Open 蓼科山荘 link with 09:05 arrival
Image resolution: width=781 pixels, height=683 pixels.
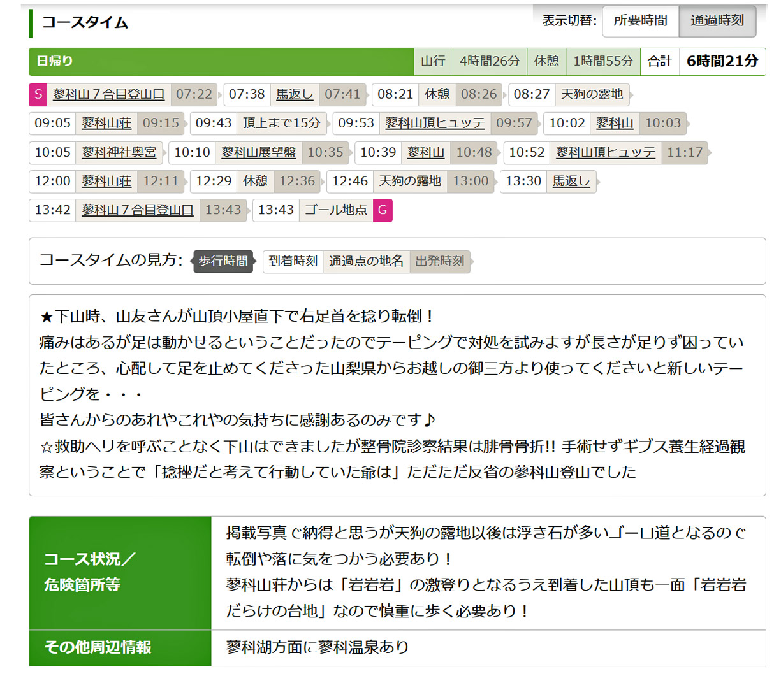tap(106, 123)
